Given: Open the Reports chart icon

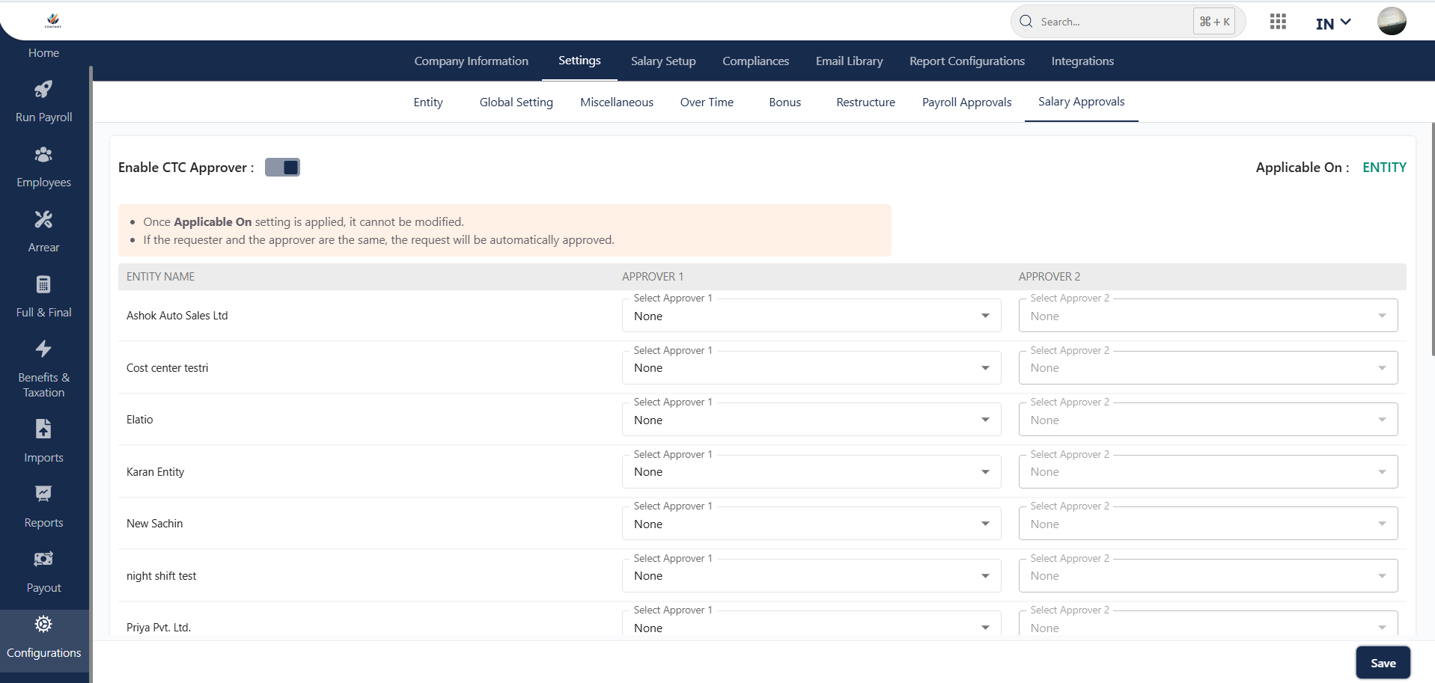Looking at the screenshot, I should click(43, 494).
